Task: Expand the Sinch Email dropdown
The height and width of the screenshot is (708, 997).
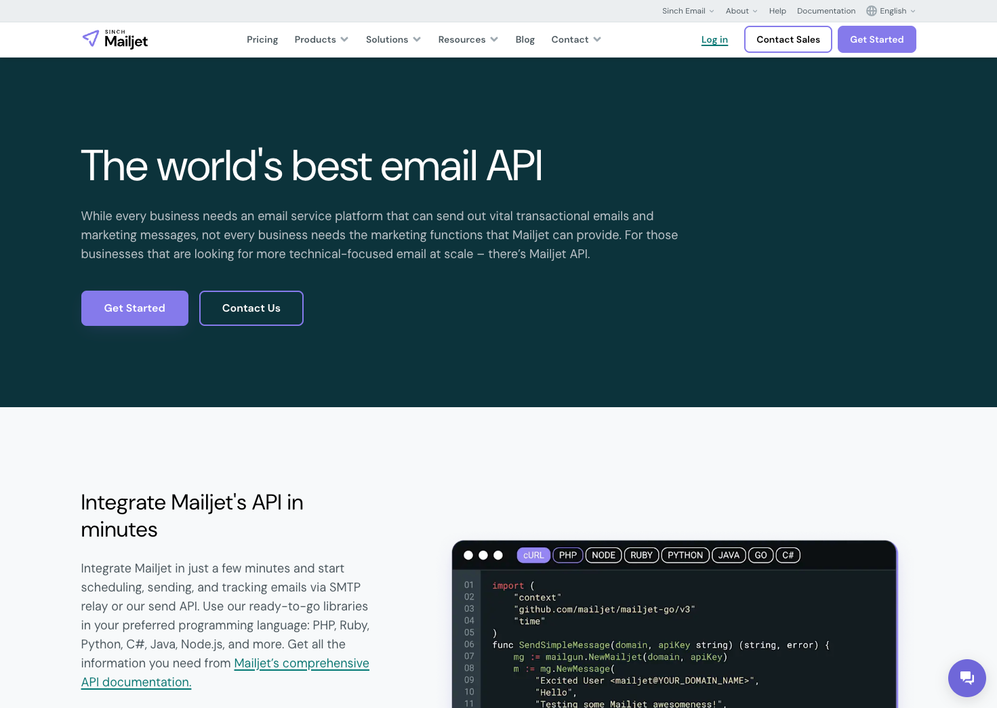Action: [x=687, y=11]
